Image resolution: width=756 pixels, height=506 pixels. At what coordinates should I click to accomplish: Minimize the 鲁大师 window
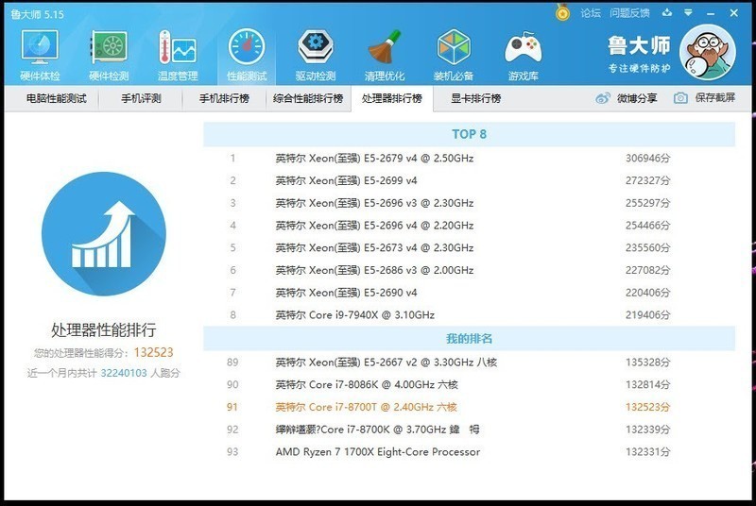(711, 13)
